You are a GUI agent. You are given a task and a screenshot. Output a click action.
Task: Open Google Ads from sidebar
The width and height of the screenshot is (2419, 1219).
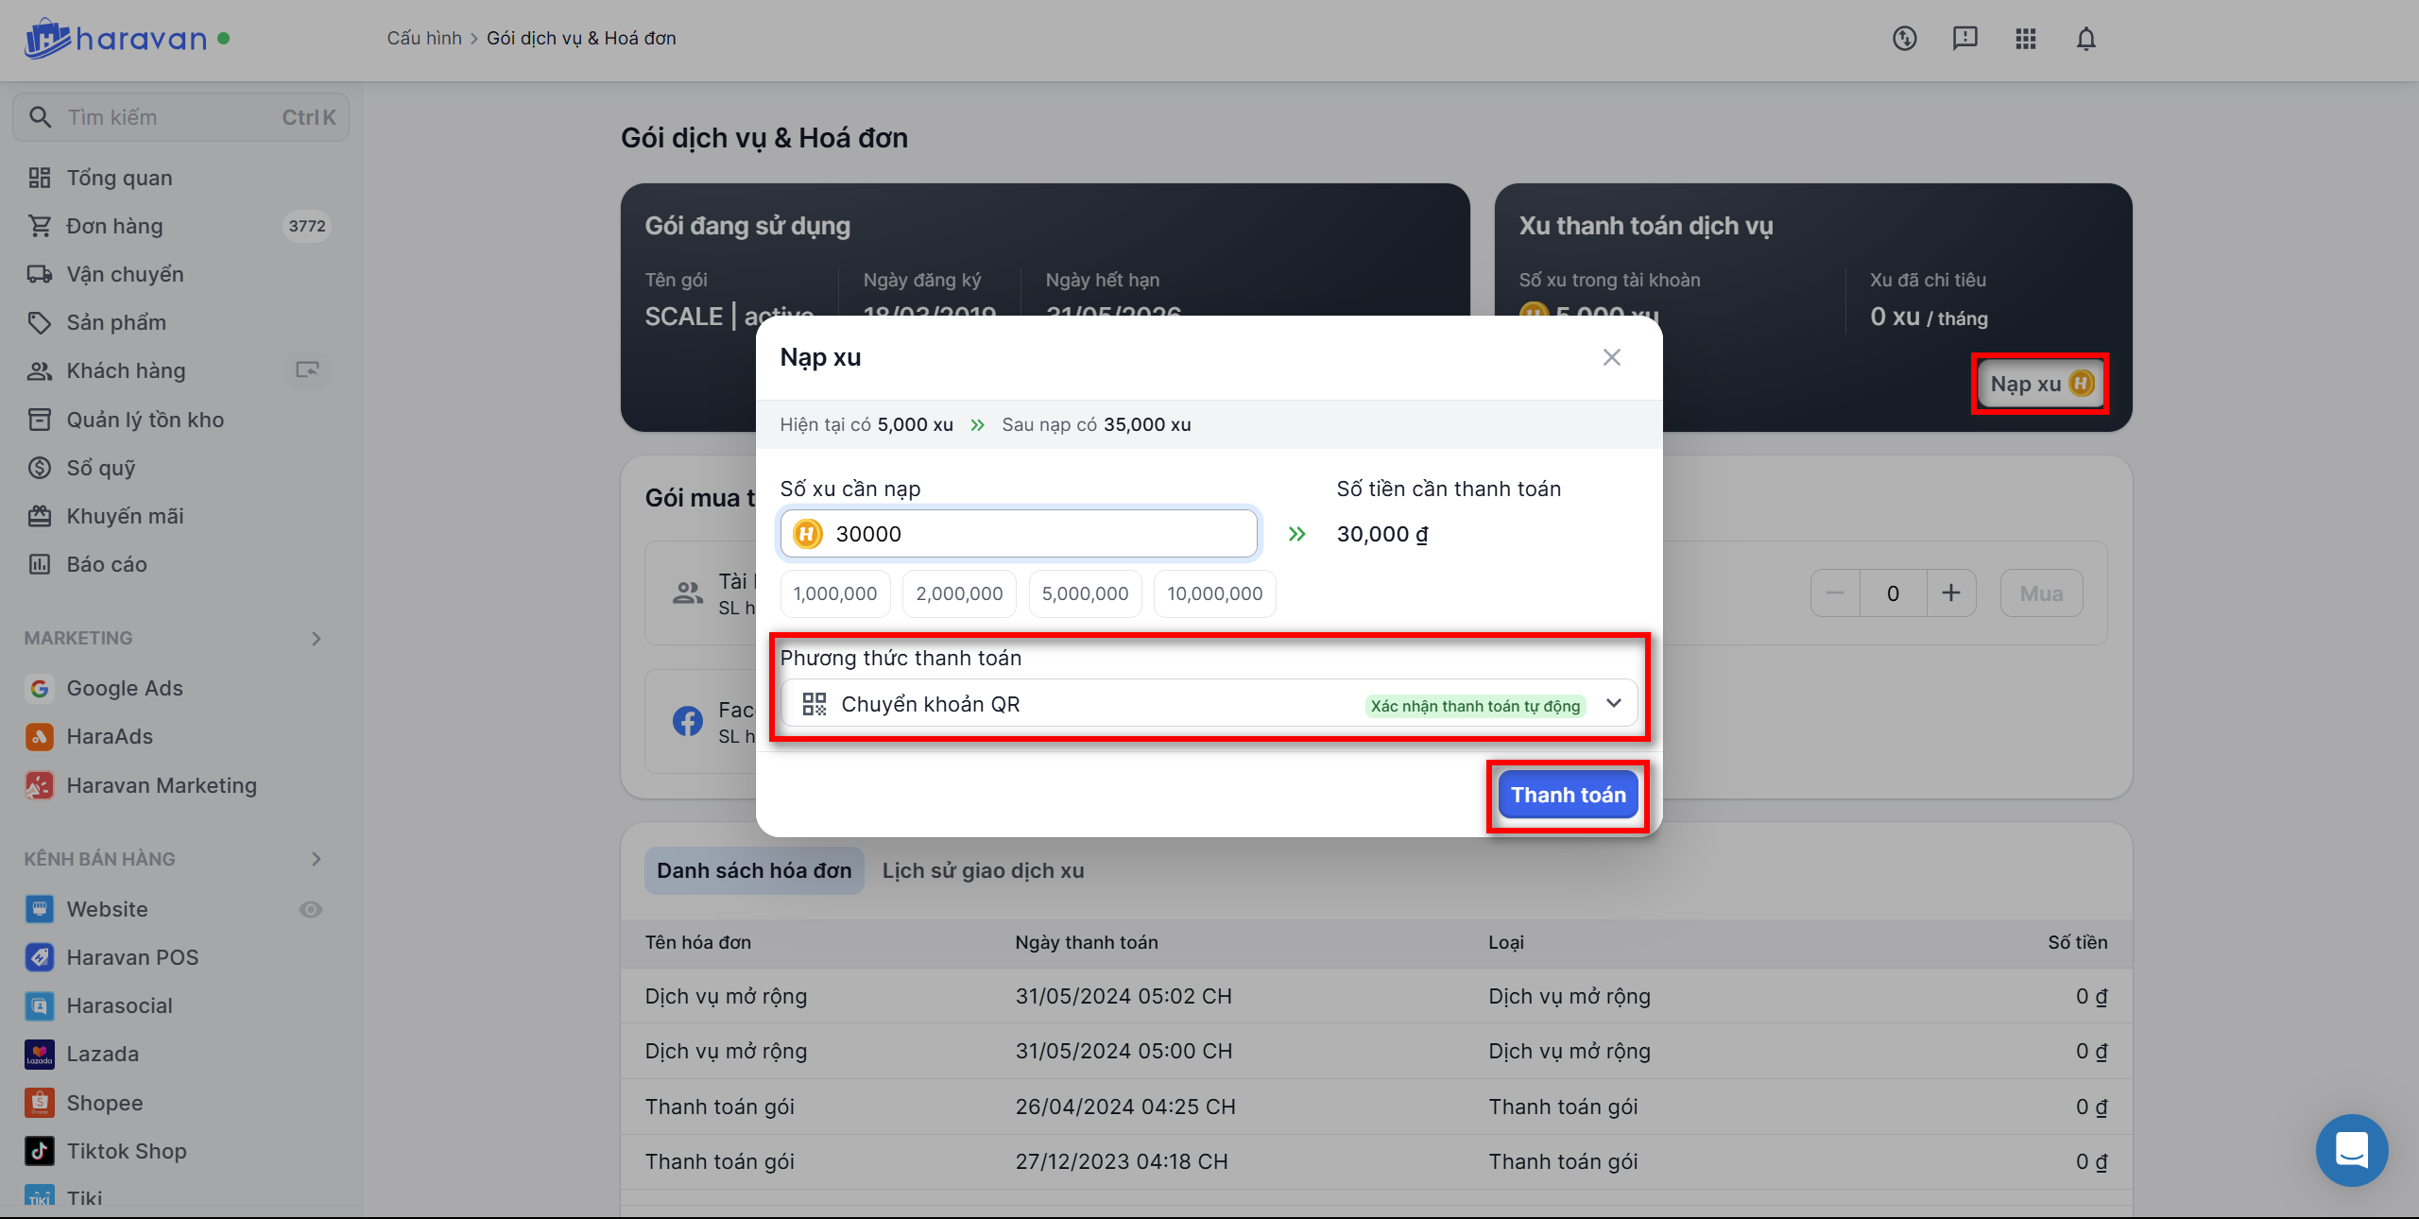coord(124,688)
